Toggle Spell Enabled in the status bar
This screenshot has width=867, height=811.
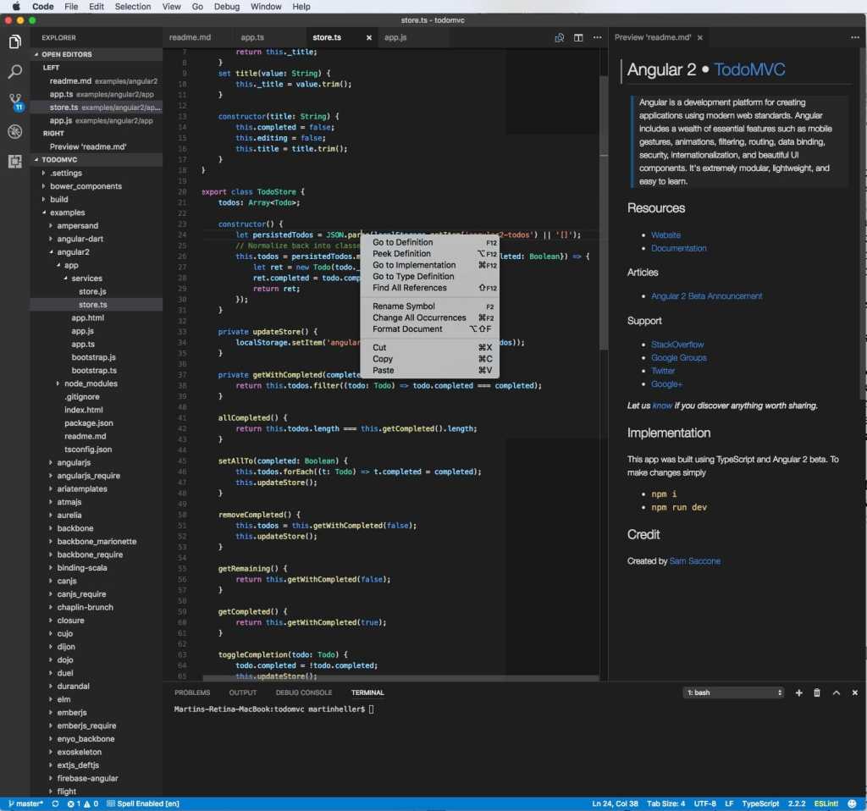tap(141, 803)
